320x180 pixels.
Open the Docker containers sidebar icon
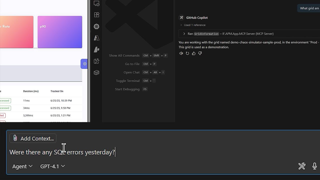point(96,72)
